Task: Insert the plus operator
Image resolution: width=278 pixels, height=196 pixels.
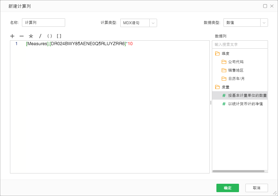Action: click(12, 36)
